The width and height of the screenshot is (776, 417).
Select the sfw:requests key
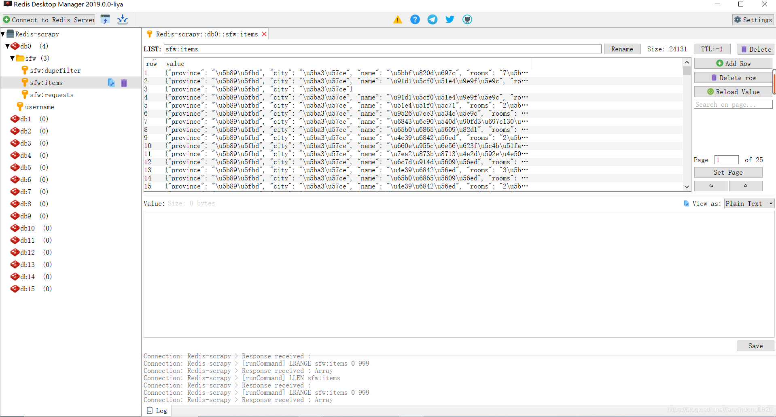pyautogui.click(x=51, y=95)
